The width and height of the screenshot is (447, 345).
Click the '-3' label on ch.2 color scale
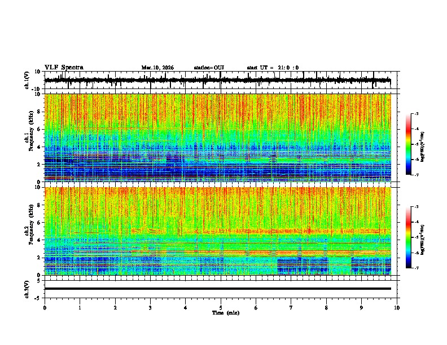point(416,207)
